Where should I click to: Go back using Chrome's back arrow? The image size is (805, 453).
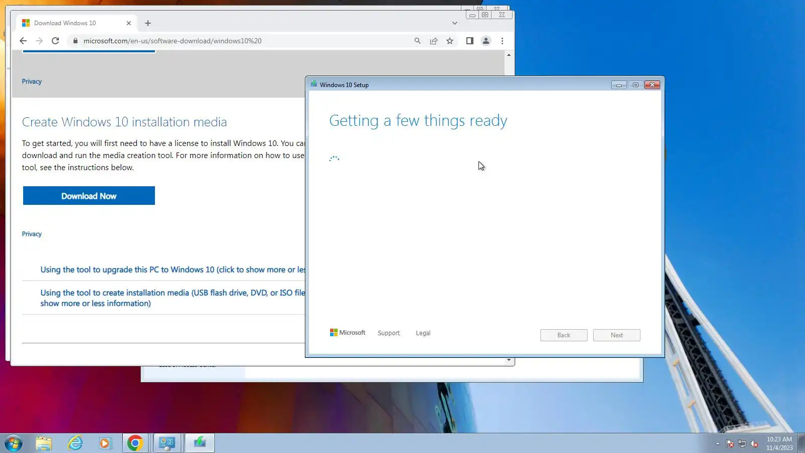[x=23, y=41]
